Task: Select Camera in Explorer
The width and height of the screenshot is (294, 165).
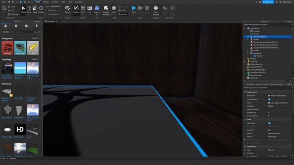Action: pos(256,31)
